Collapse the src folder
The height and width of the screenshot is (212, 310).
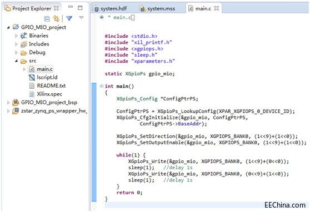17,61
